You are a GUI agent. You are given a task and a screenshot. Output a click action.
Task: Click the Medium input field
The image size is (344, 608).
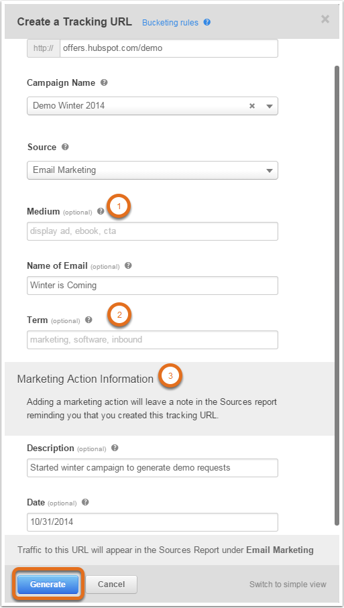152,231
